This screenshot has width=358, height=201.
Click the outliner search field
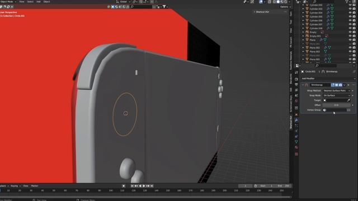(x=323, y=2)
